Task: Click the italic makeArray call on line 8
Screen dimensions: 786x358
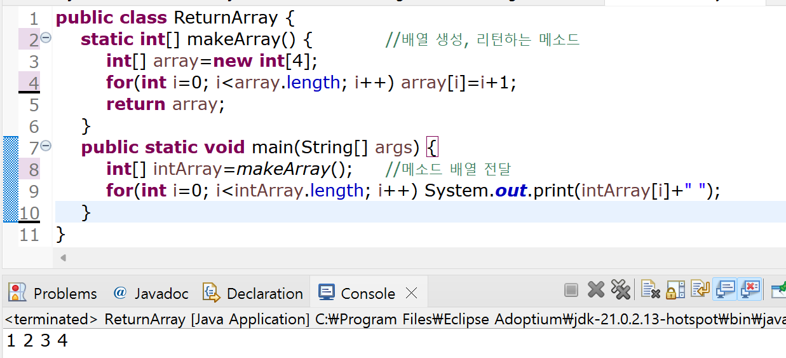Action: (283, 169)
